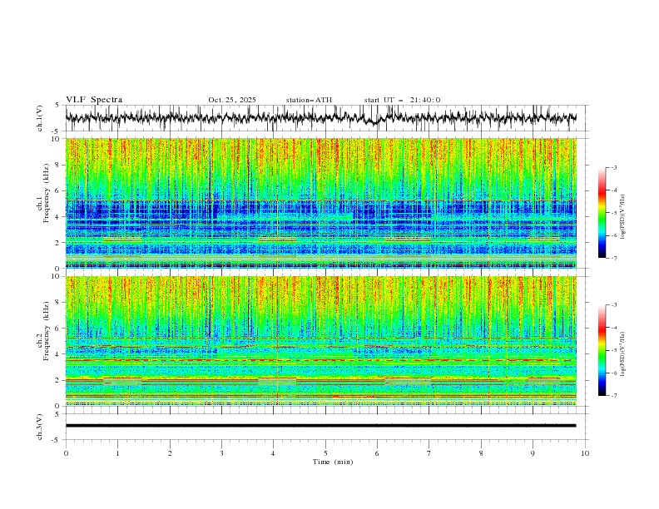
Task: Click the 'station=ATH' label
Action: pos(309,100)
